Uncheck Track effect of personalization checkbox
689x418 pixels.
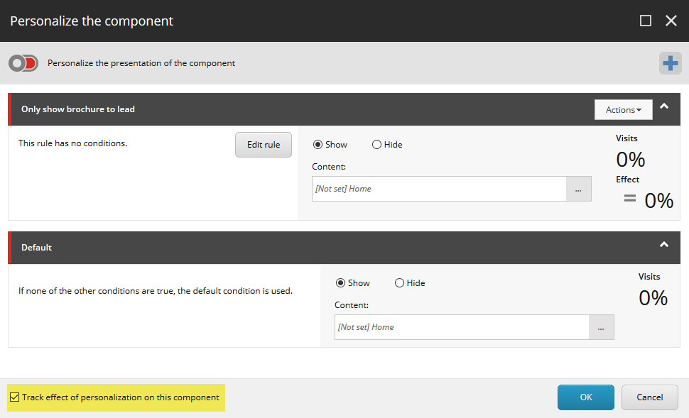pos(15,397)
